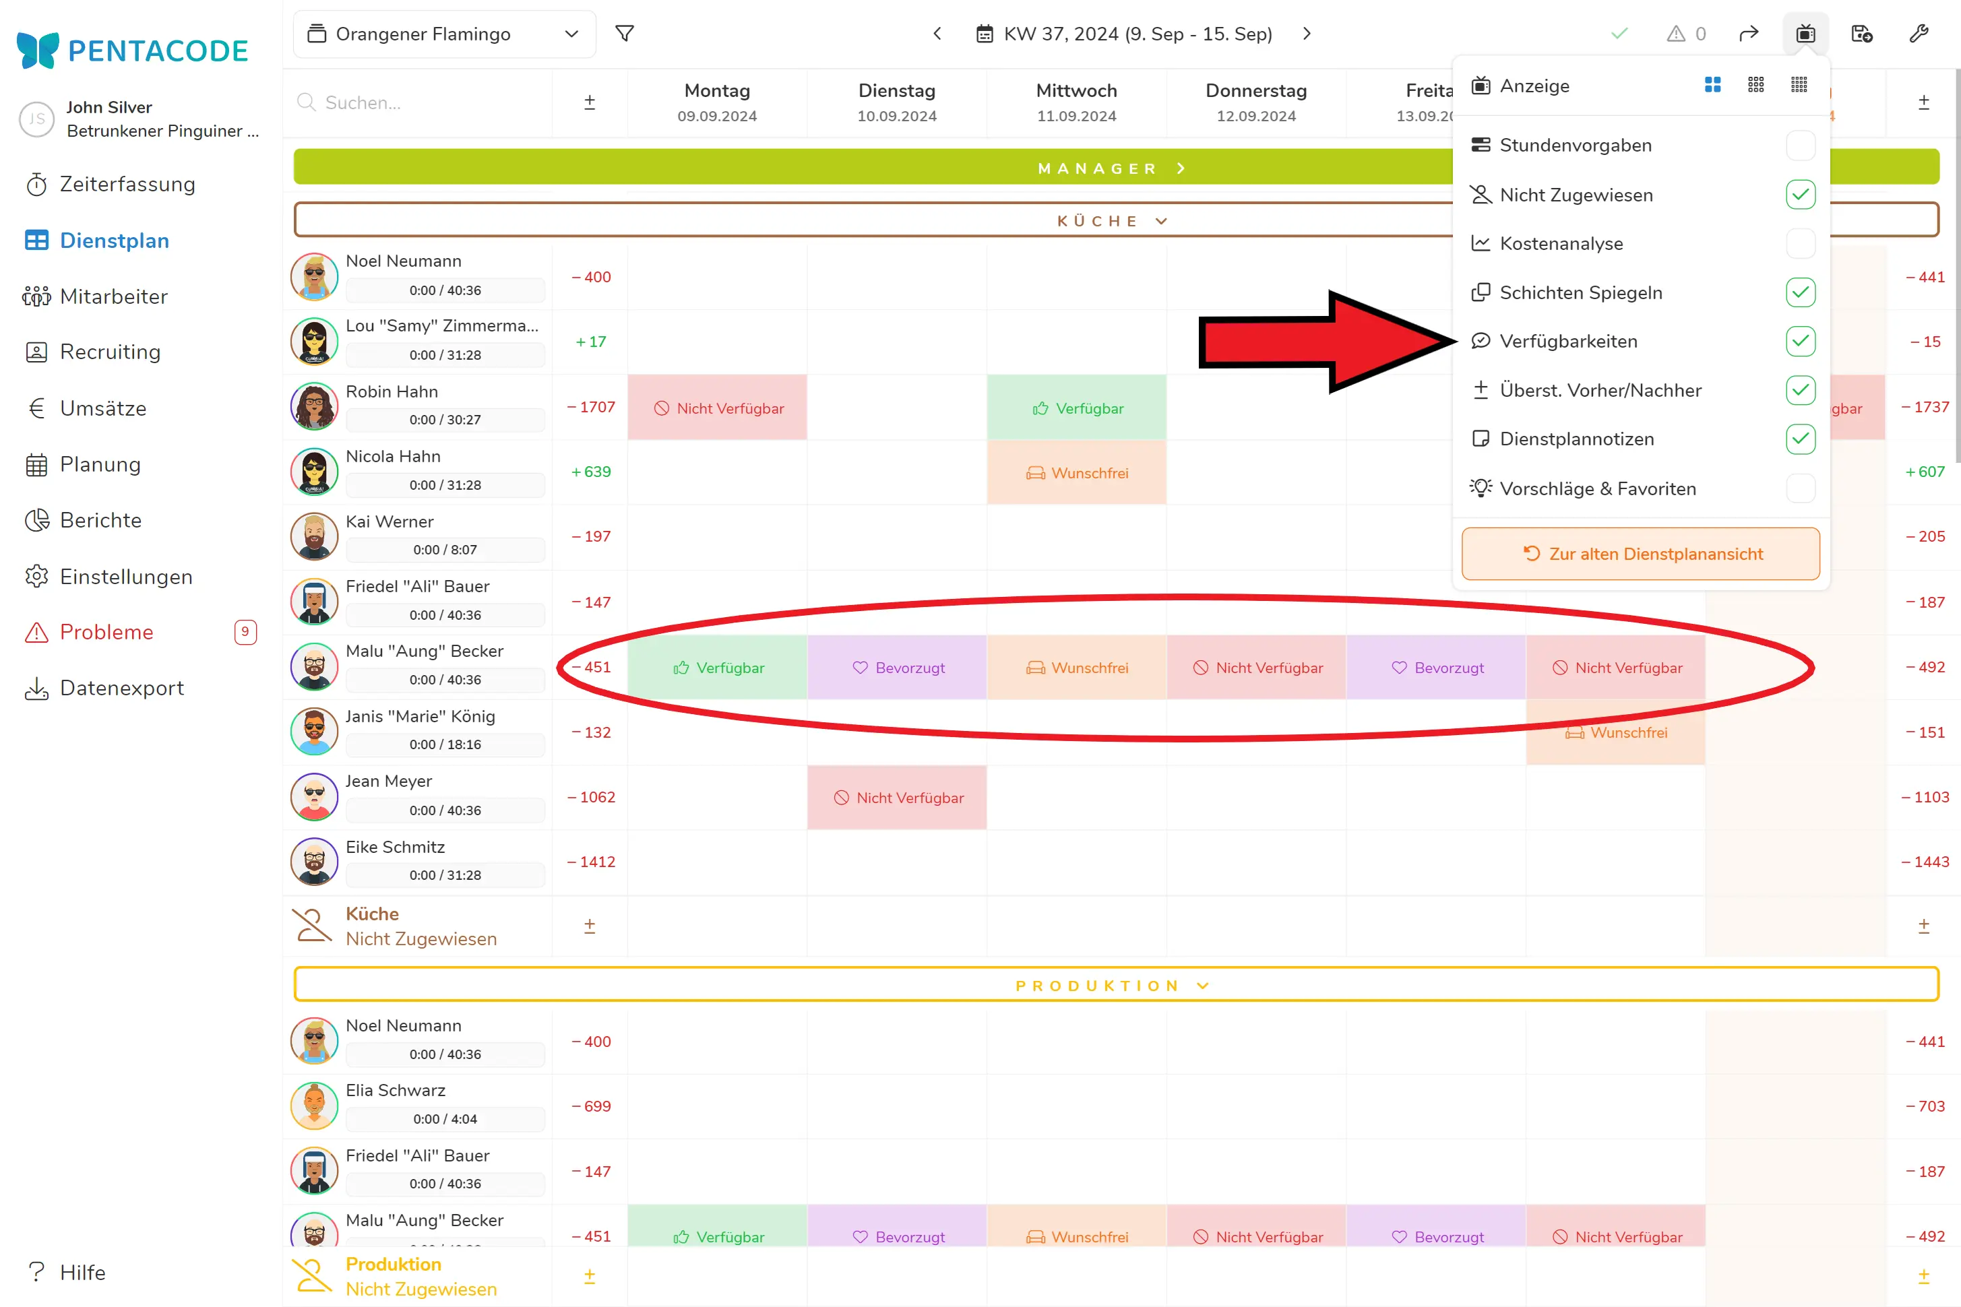Disable the Verfügbarkeiten checkbox
The image size is (1961, 1307).
(x=1800, y=341)
